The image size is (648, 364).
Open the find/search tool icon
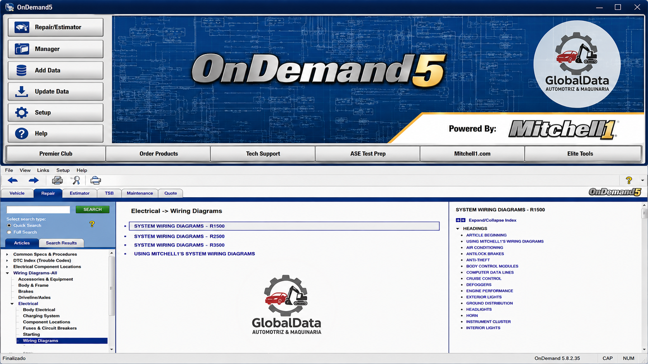(x=76, y=181)
